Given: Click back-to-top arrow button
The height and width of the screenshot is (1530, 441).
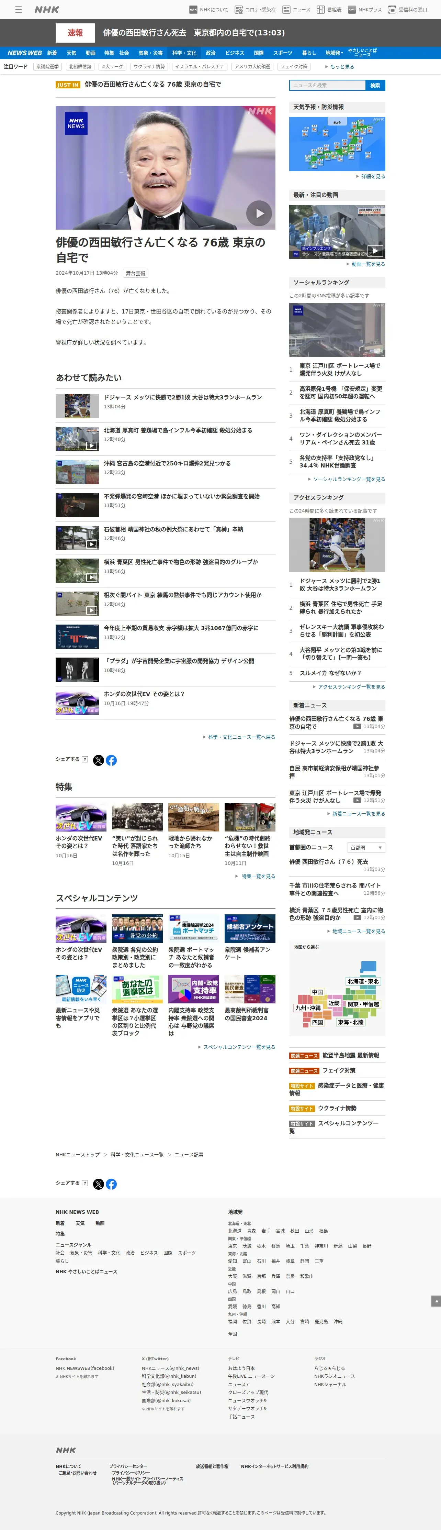Looking at the screenshot, I should (x=436, y=1301).
